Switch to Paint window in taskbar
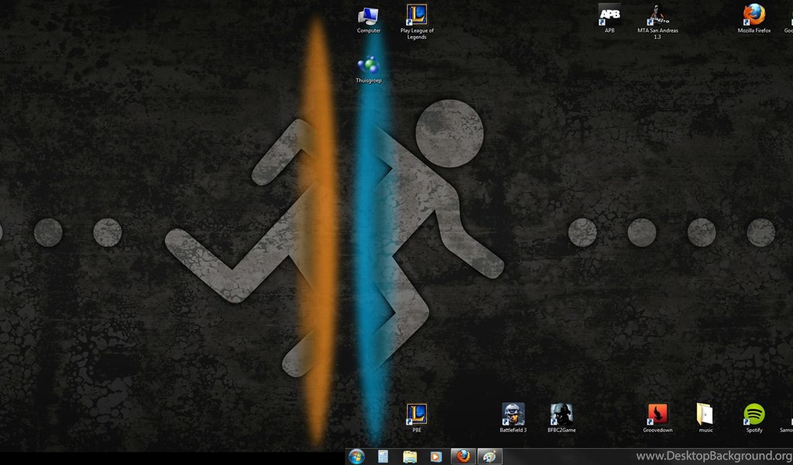793x465 pixels. pos(489,456)
